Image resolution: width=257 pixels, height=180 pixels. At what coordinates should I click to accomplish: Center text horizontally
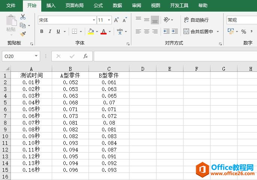(147, 31)
